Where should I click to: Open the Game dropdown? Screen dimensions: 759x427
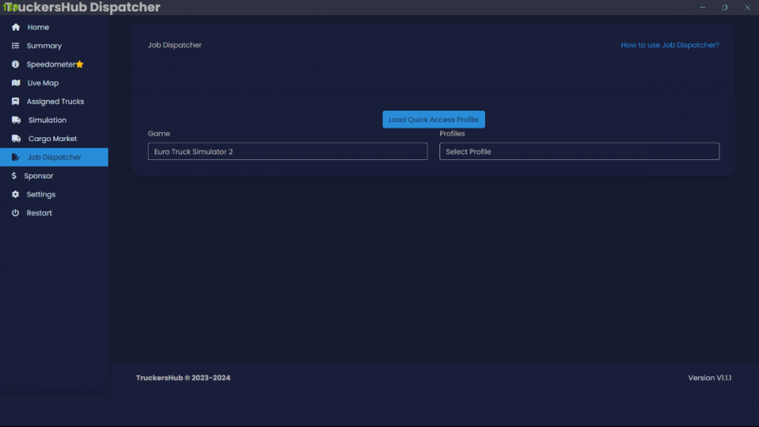click(287, 152)
